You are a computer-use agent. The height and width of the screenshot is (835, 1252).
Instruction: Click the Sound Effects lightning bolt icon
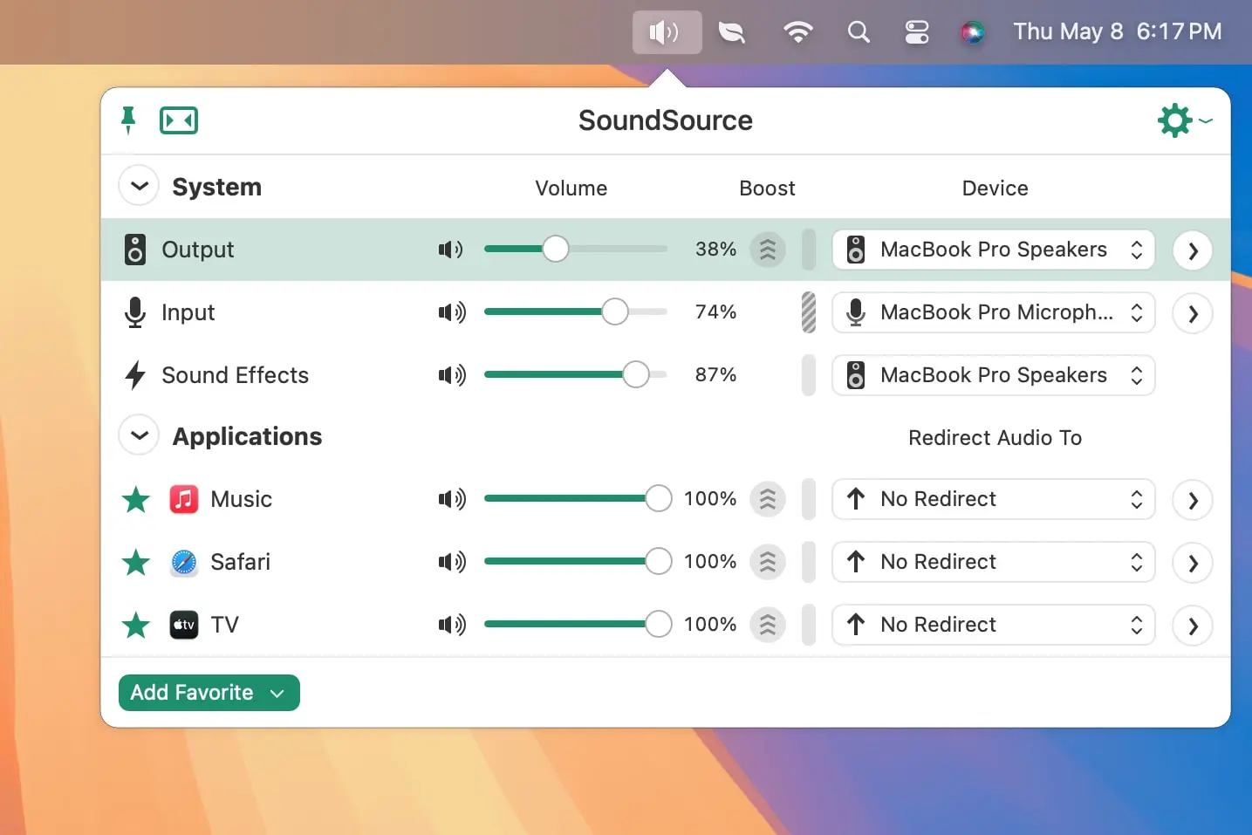[134, 375]
